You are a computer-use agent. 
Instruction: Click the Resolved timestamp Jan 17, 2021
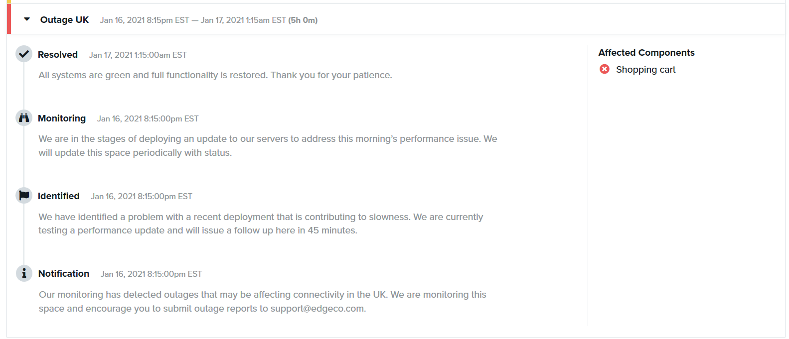138,55
